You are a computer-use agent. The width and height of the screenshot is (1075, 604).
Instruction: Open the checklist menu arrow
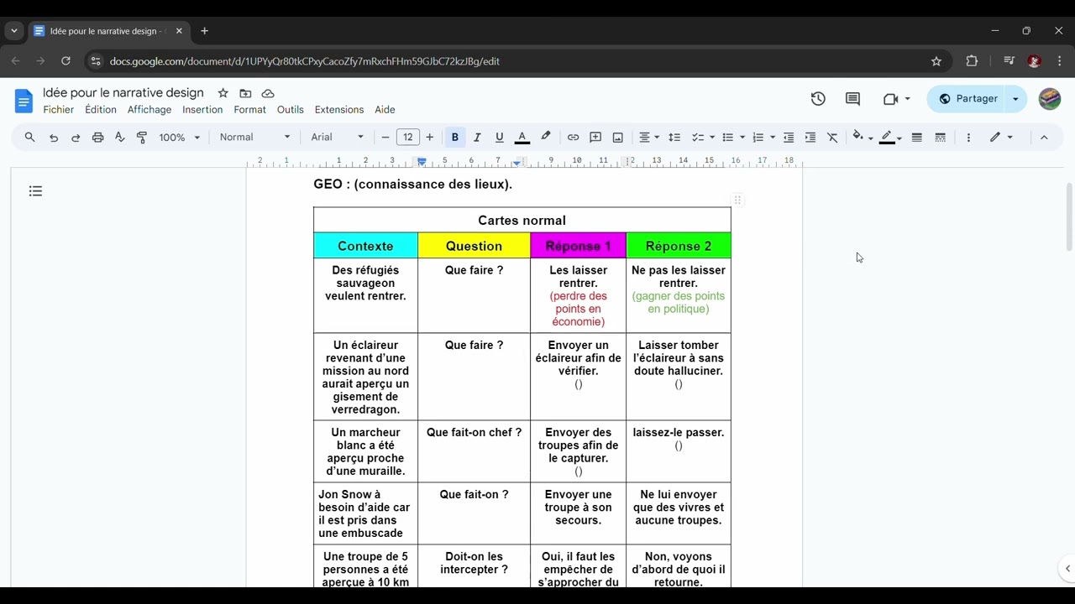pyautogui.click(x=712, y=138)
